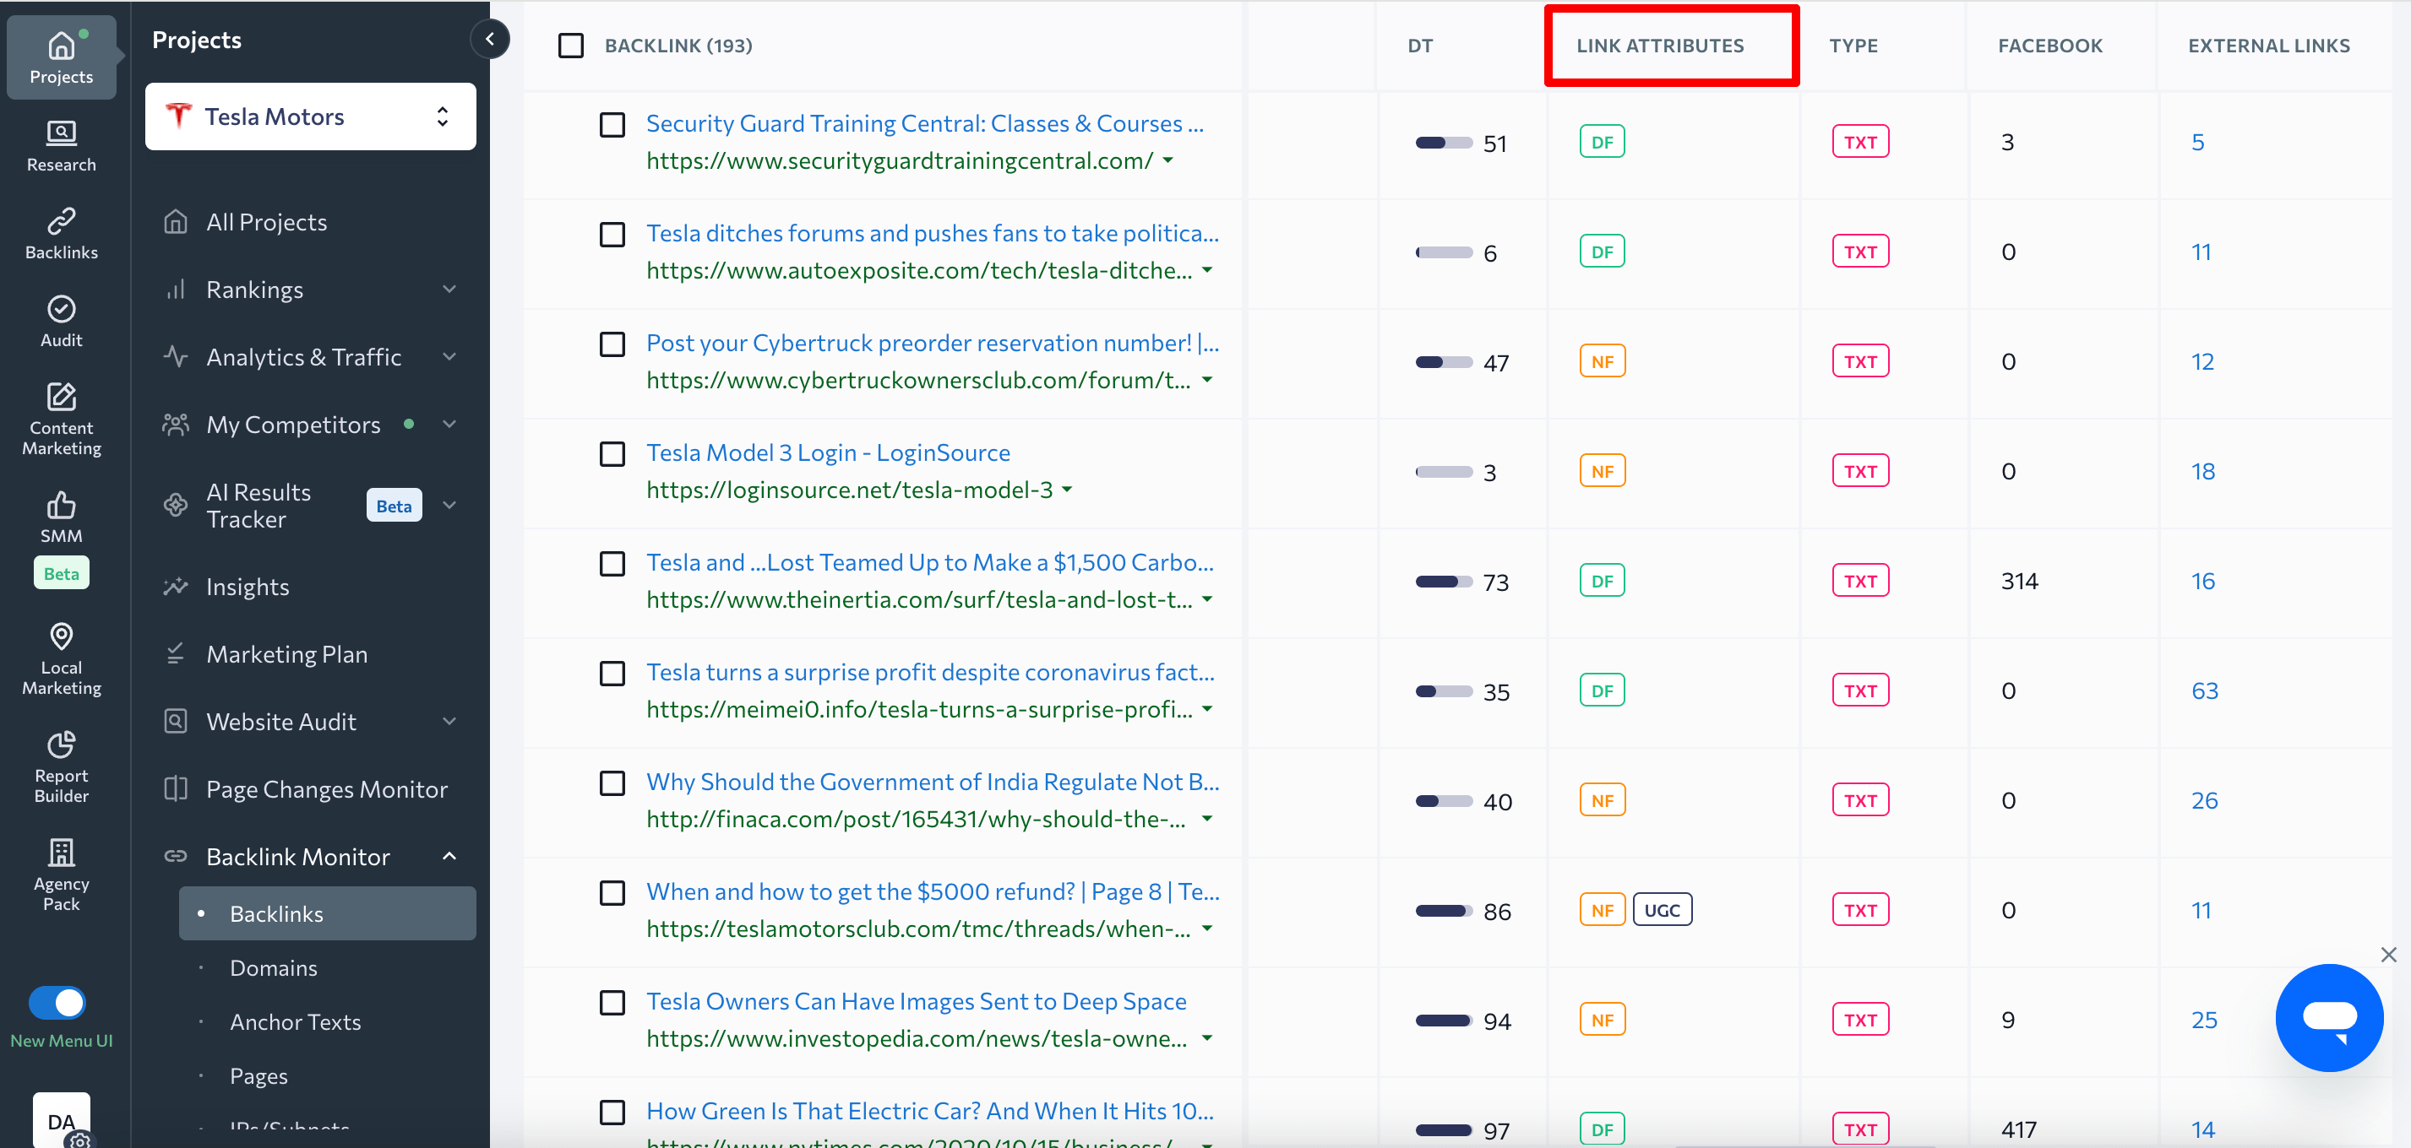Open dropdown arrow next to loginsource.net URL
Viewport: 2411px width, 1148px height.
click(1067, 490)
